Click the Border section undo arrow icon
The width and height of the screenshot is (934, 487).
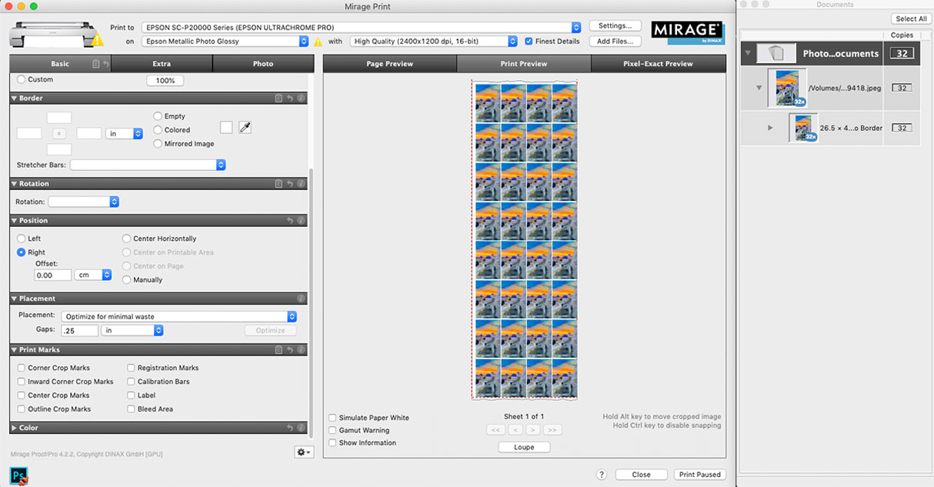click(x=290, y=98)
